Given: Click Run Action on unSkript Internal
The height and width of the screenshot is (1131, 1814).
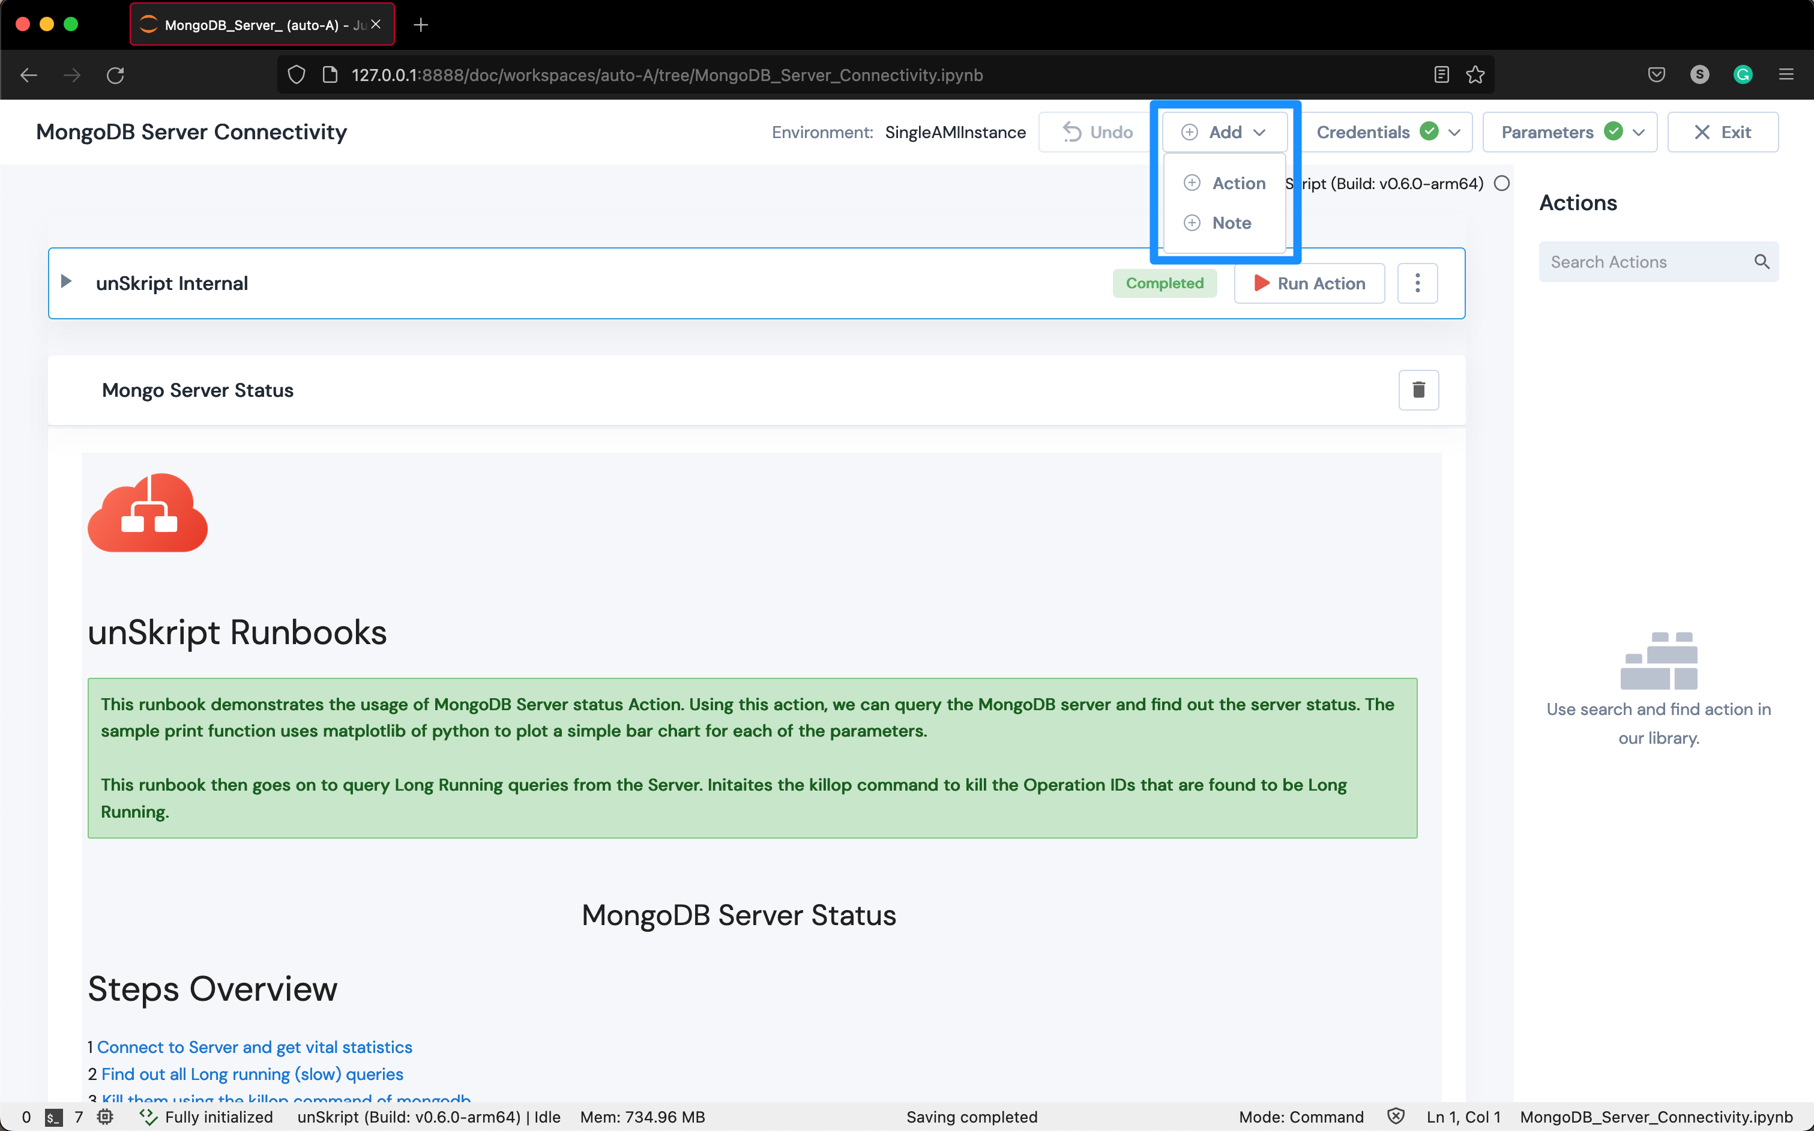Looking at the screenshot, I should coord(1309,283).
